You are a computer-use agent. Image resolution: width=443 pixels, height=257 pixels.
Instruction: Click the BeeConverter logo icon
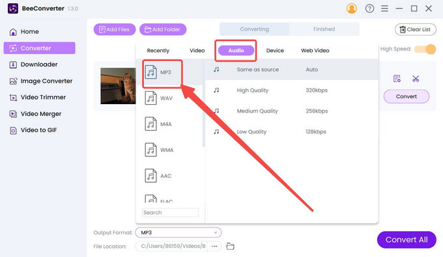(x=13, y=8)
